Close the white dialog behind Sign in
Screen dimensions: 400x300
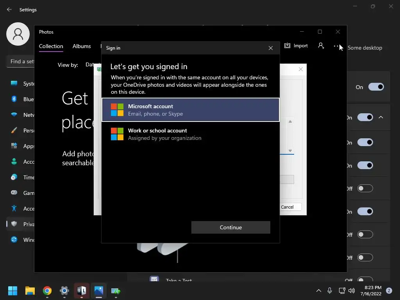pos(301,69)
